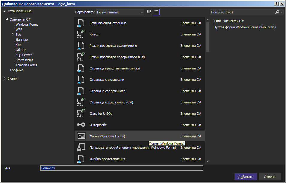Expand the Веб tree node
The image size is (286, 183).
pyautogui.click(x=12, y=34)
